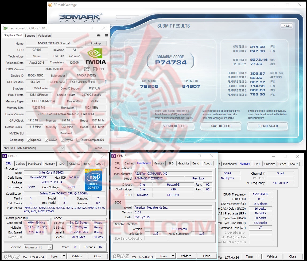Click the Bus Interface question mark icon
Image resolution: width=307 pixels, height=261 pixels.
coord(106,82)
